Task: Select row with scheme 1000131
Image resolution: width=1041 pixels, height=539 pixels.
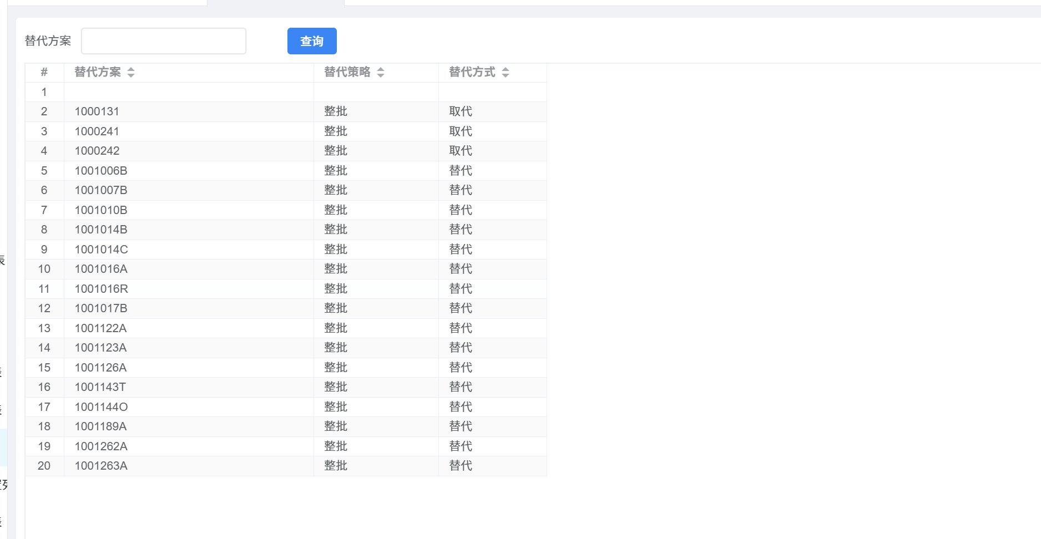Action: (97, 111)
